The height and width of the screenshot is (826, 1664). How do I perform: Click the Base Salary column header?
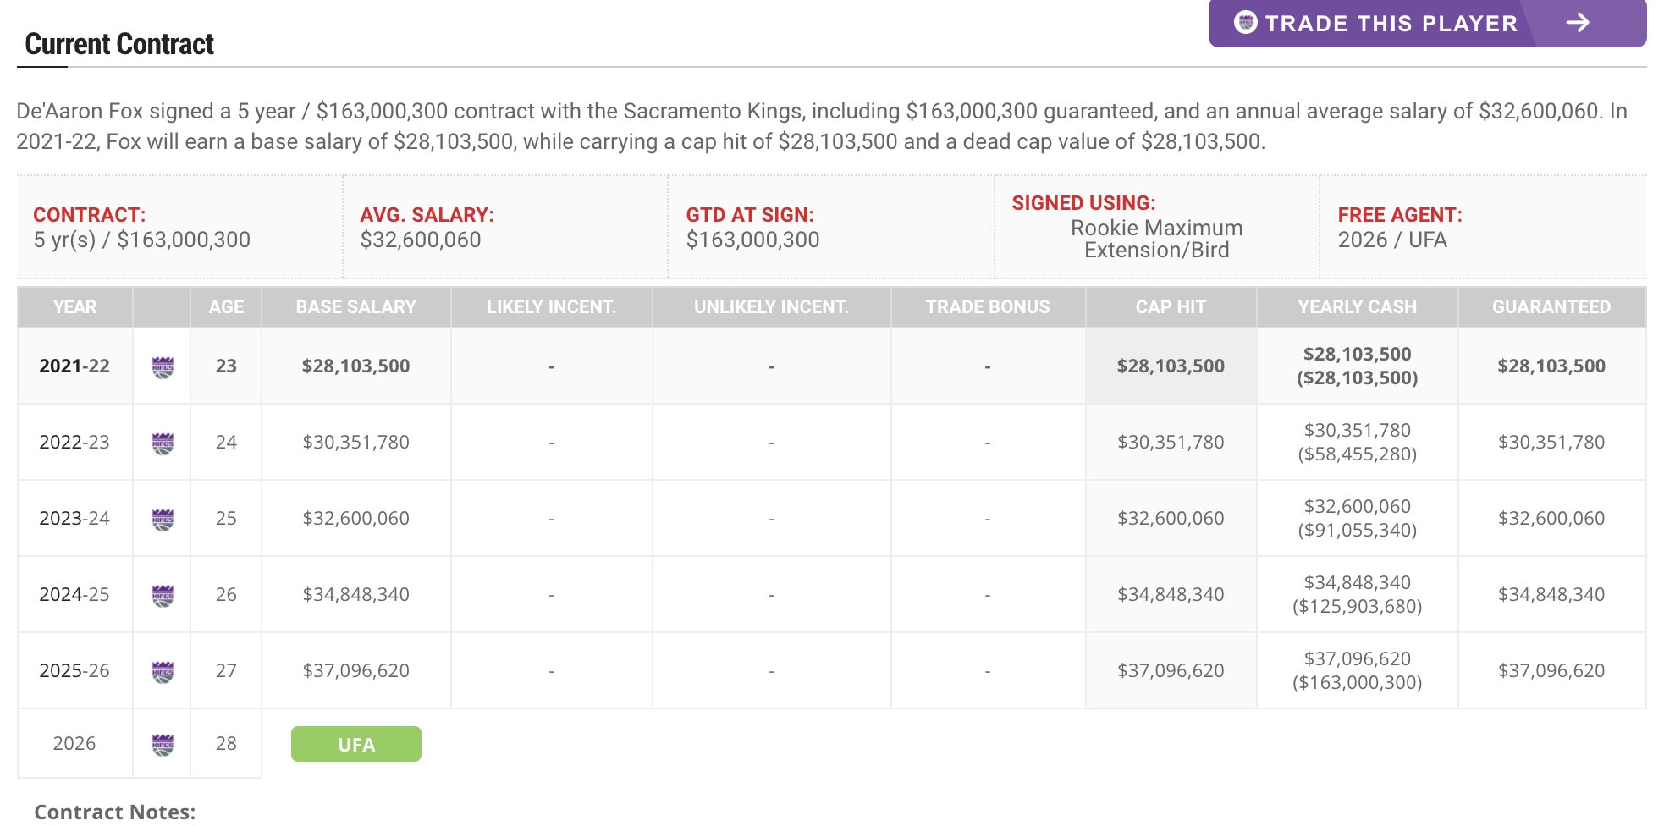pyautogui.click(x=355, y=307)
